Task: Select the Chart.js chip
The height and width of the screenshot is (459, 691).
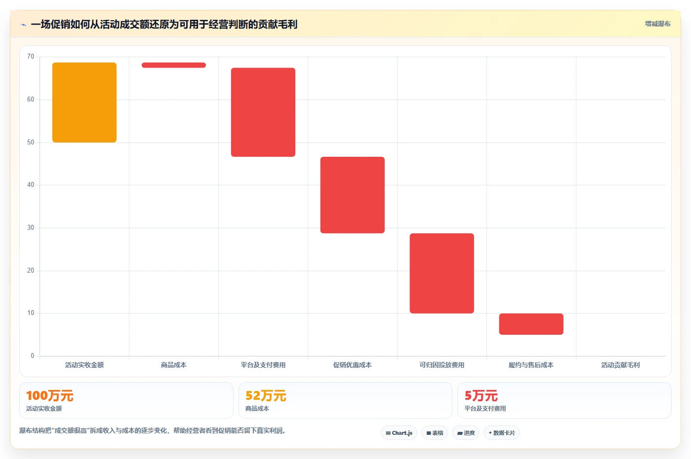Action: [x=399, y=433]
